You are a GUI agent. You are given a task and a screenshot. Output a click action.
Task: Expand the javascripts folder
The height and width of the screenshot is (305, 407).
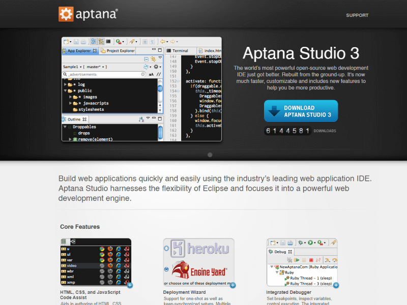click(x=70, y=103)
